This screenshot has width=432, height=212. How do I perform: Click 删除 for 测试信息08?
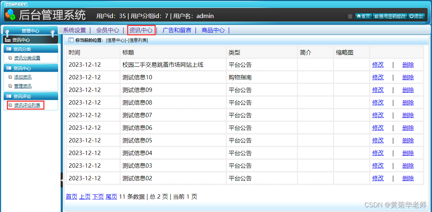(x=408, y=102)
